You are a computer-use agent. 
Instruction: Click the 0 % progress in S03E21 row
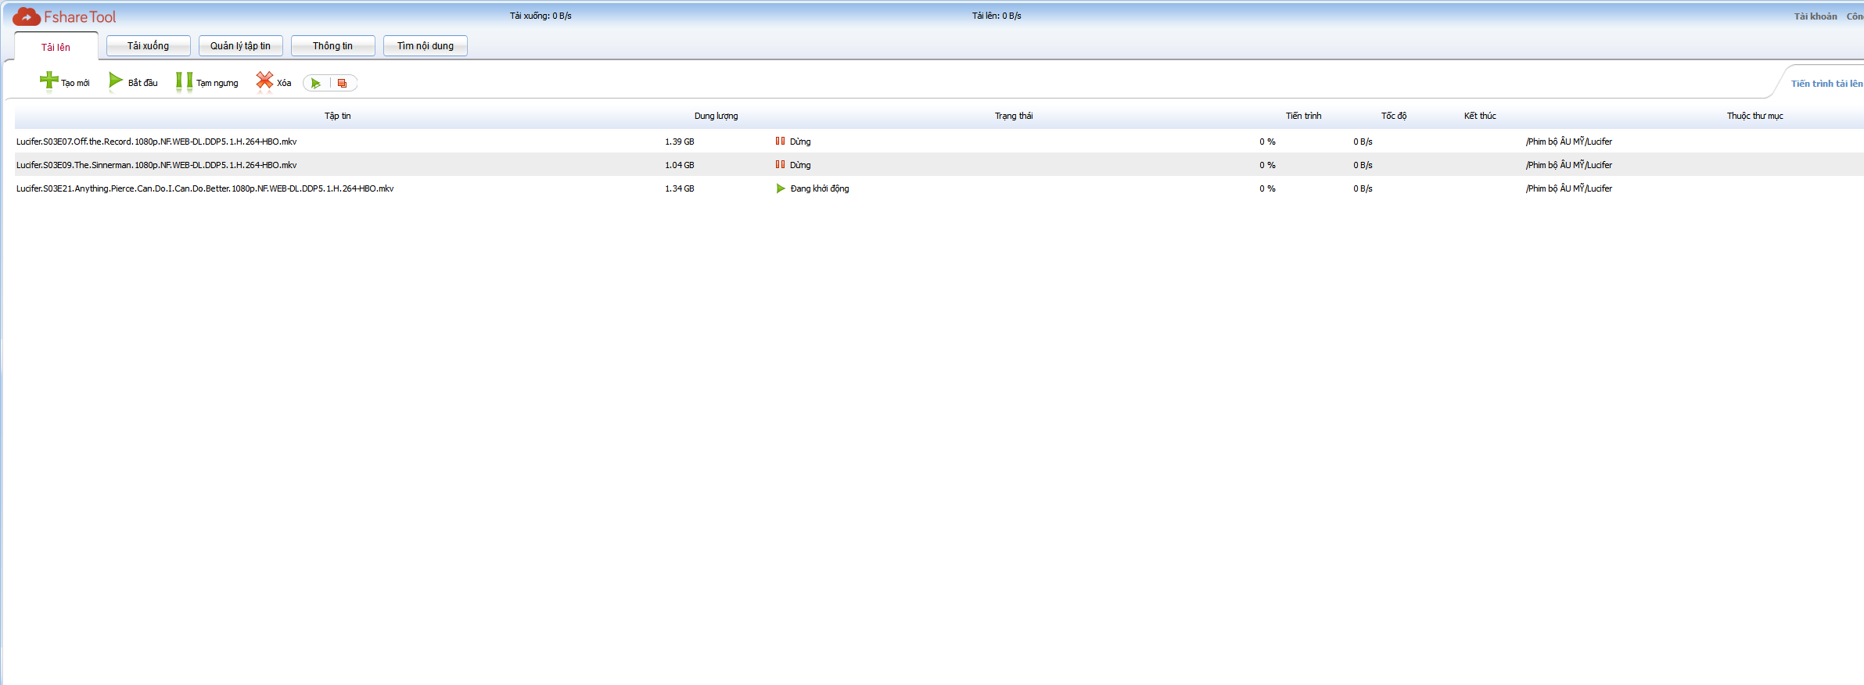(1267, 188)
